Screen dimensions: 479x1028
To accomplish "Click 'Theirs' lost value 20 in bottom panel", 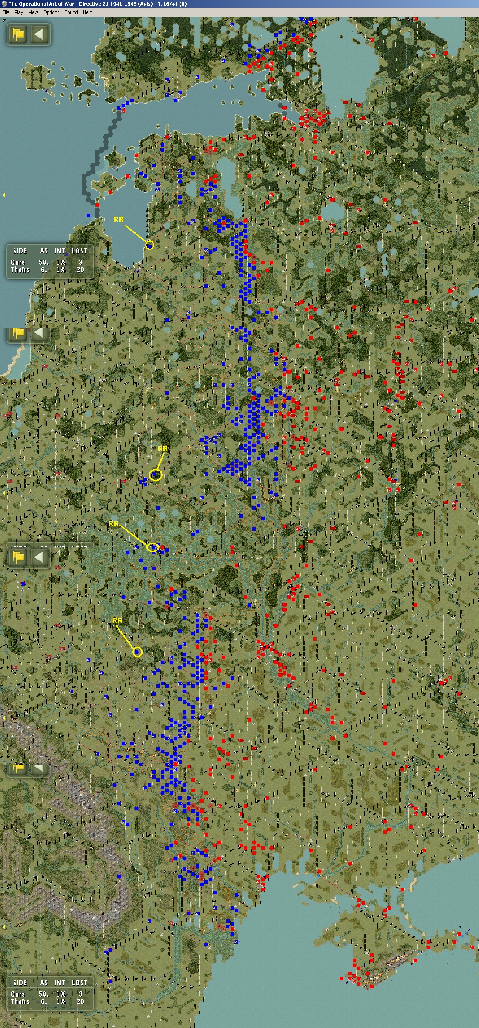I will [80, 1001].
